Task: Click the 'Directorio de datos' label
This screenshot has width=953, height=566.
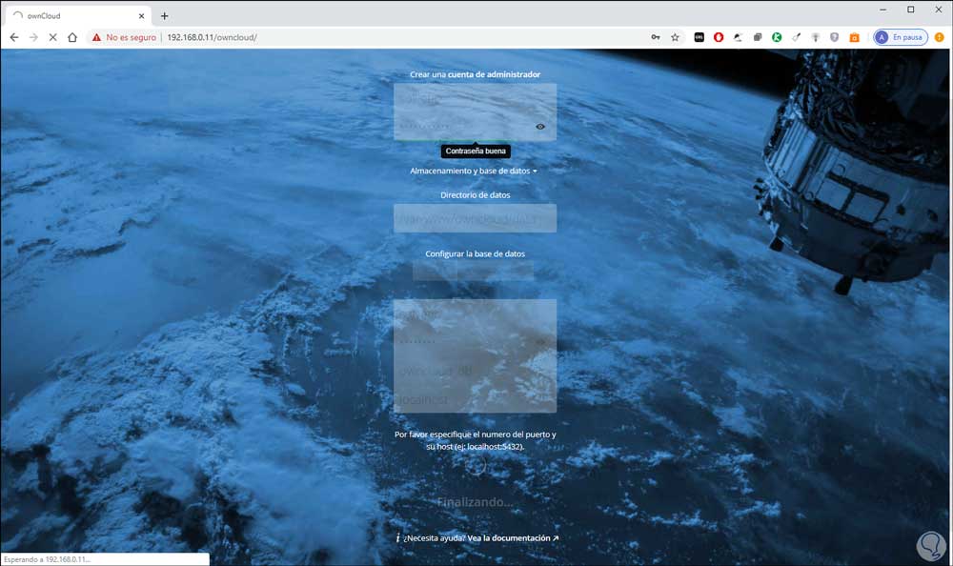Action: point(475,195)
